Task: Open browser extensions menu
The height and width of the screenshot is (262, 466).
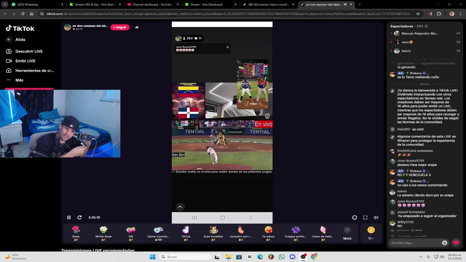Action: (x=439, y=14)
